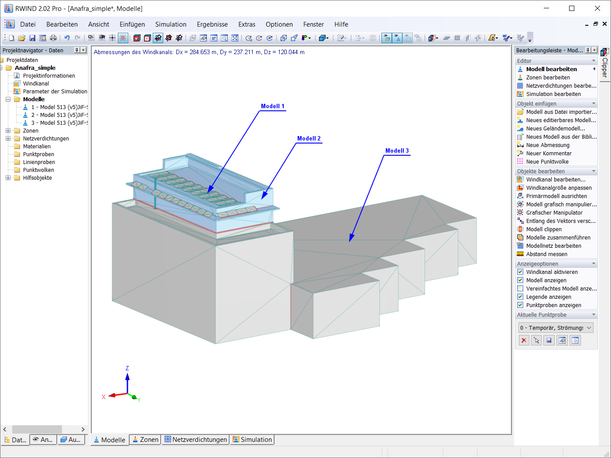611x458 pixels.
Task: Uncheck the Modell anzeigen checkbox
Action: (520, 280)
